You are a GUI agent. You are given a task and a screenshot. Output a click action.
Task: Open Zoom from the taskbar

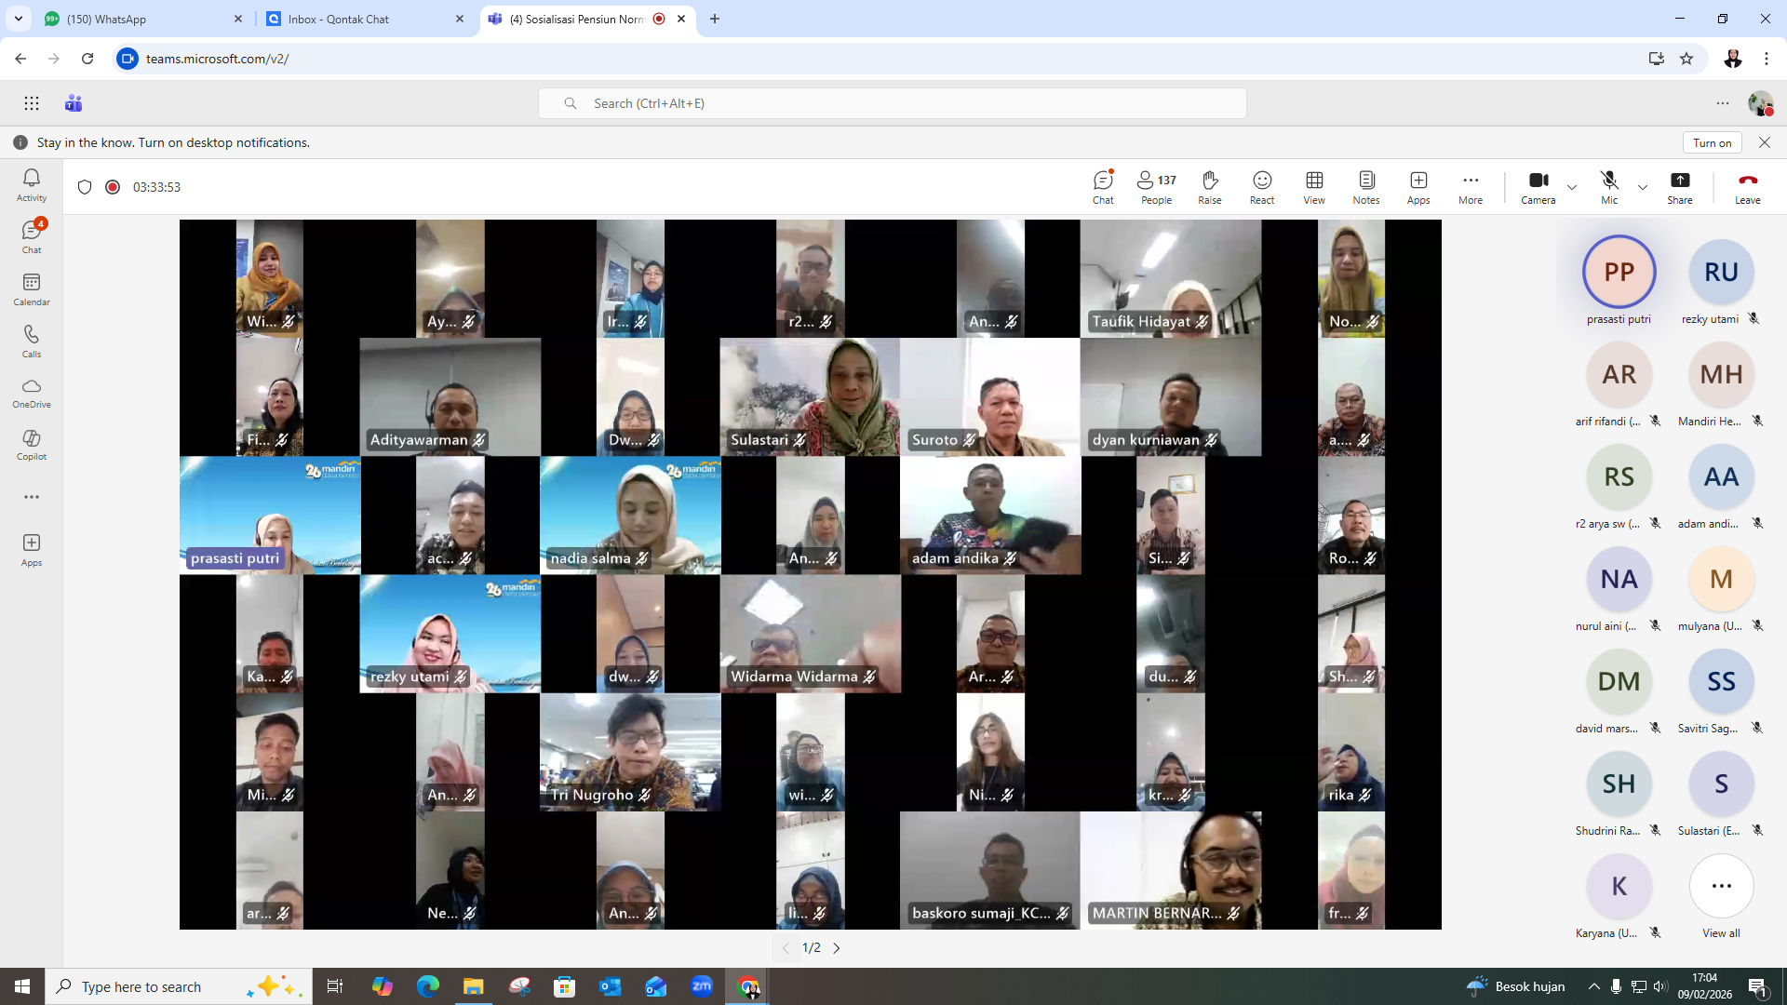point(702,986)
